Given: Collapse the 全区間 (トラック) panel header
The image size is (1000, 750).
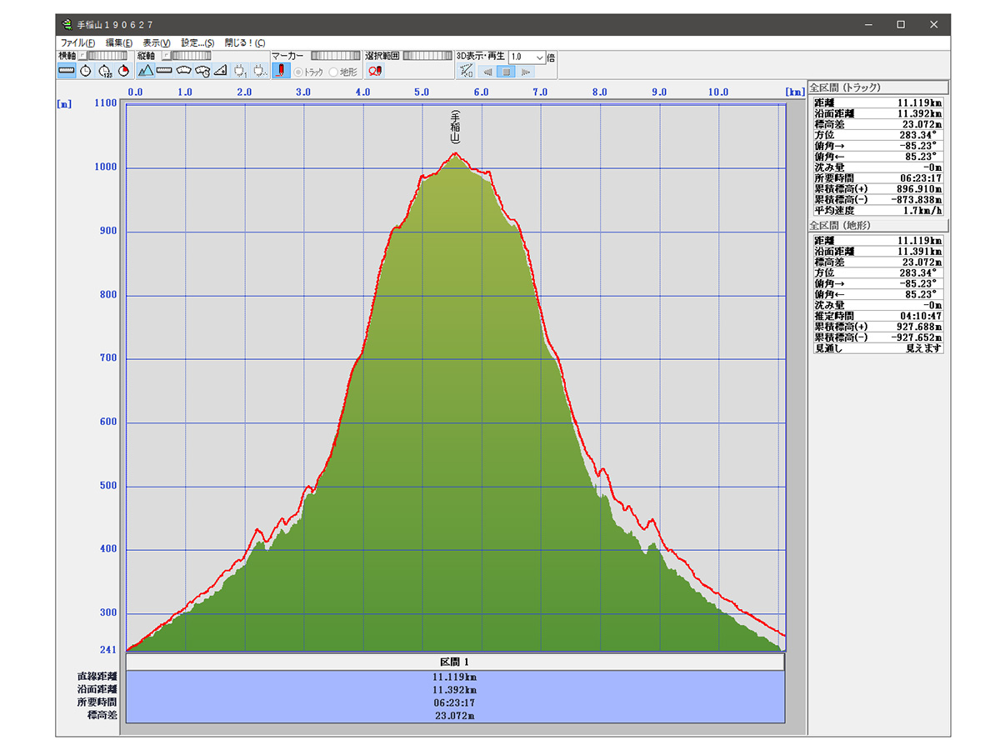Looking at the screenshot, I should (878, 87).
